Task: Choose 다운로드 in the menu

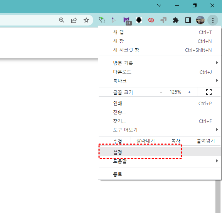Action: [x=160, y=72]
